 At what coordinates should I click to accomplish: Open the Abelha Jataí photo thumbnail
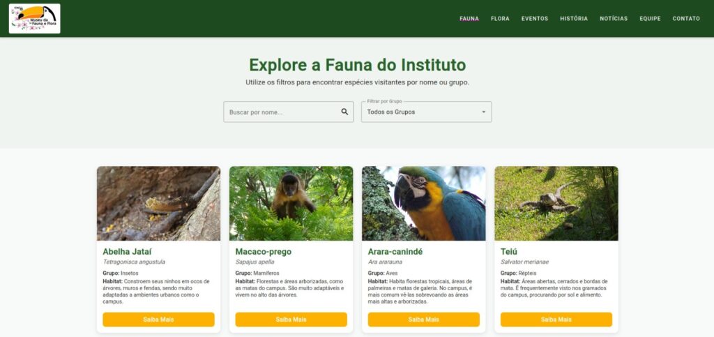tap(158, 203)
